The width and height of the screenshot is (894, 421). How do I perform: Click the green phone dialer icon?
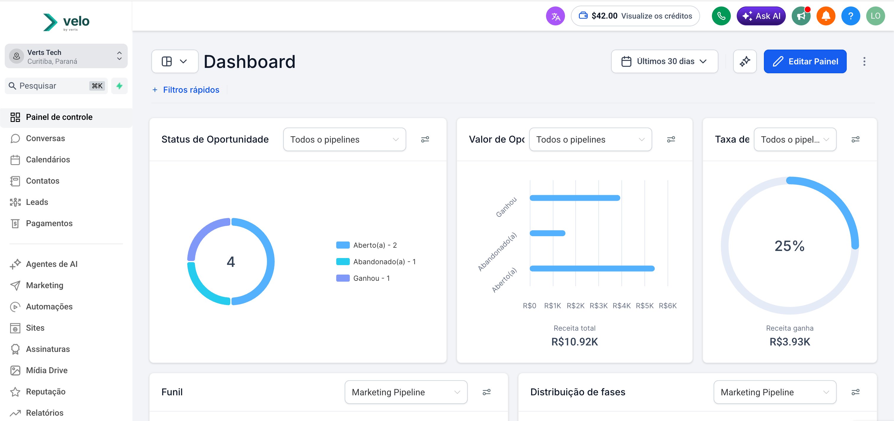(x=721, y=16)
